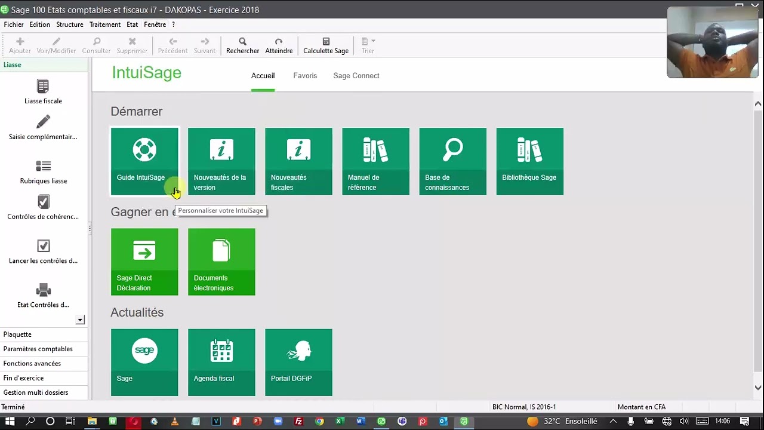The width and height of the screenshot is (764, 430).
Task: Click sidebar splitter collapse handle
Action: pyautogui.click(x=90, y=228)
